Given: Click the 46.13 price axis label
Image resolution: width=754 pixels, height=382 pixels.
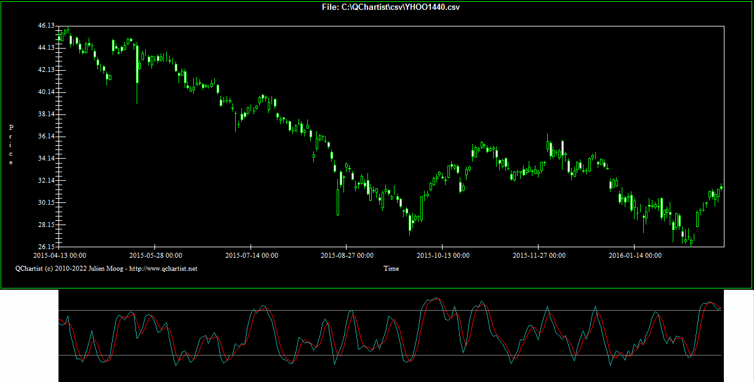Looking at the screenshot, I should (46, 26).
